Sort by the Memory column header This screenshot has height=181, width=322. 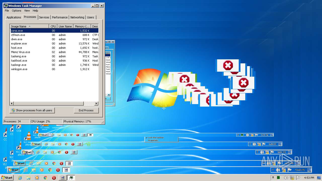pyautogui.click(x=82, y=26)
